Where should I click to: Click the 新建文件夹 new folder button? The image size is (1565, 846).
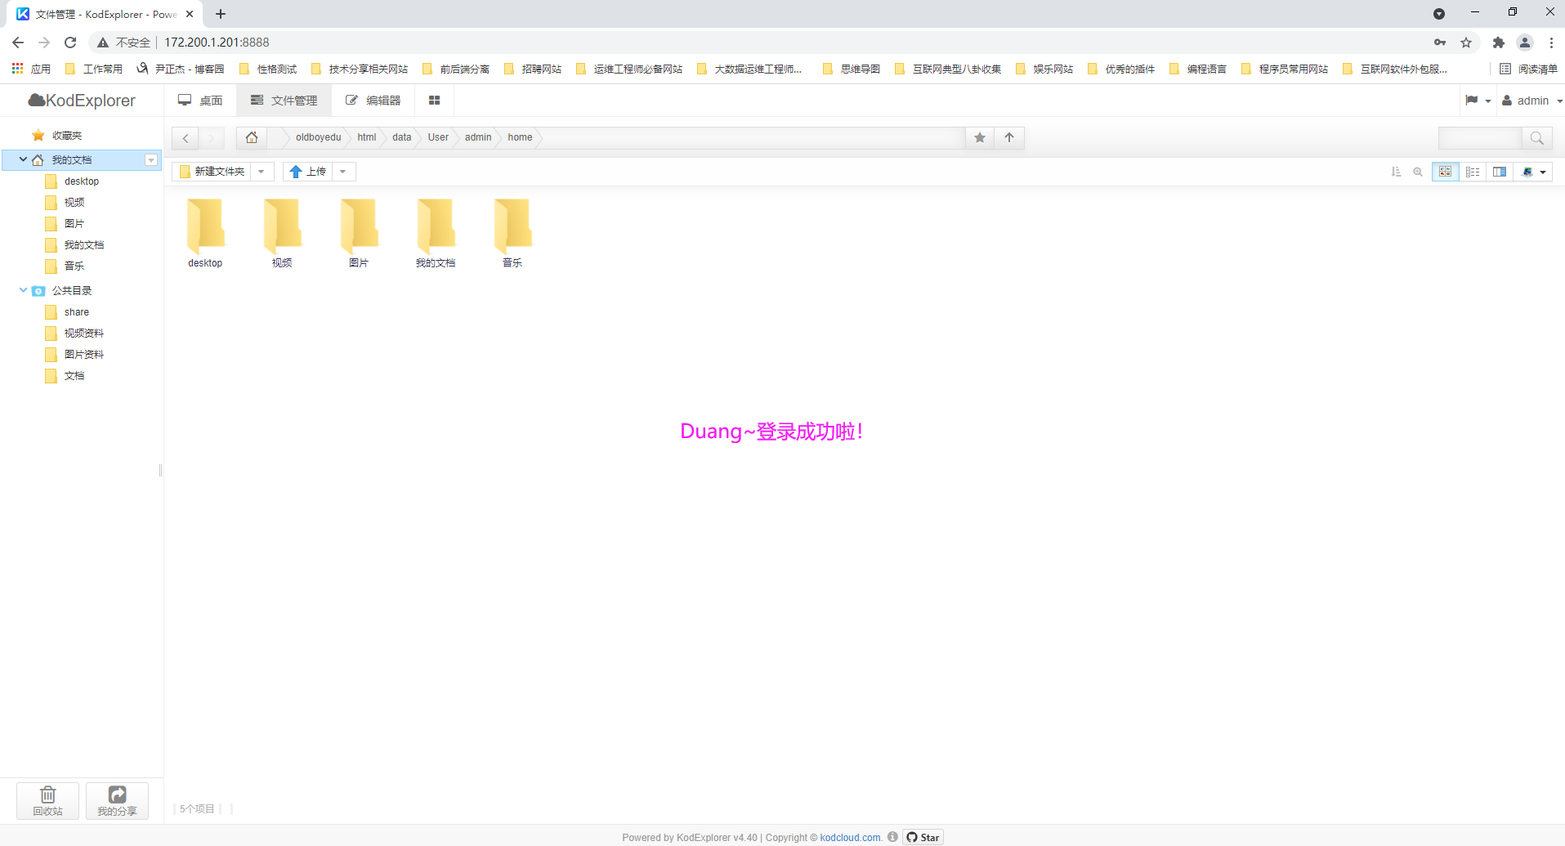(212, 172)
